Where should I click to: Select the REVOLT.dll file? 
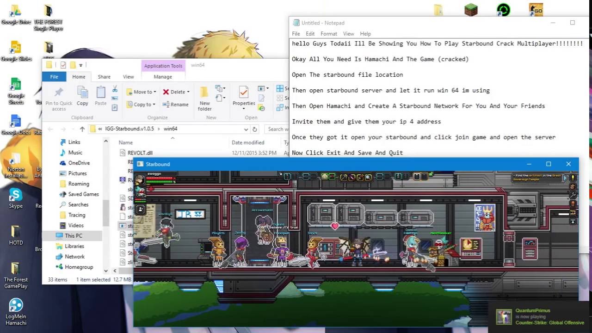[x=140, y=153]
